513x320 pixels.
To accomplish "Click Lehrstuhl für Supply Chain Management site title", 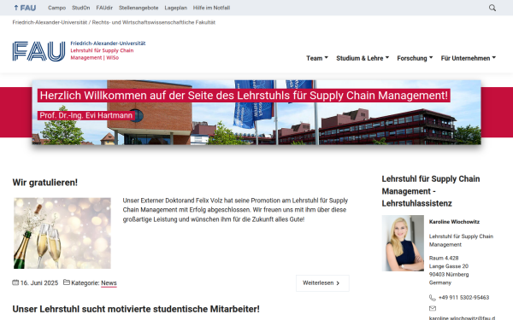I will tap(102, 54).
